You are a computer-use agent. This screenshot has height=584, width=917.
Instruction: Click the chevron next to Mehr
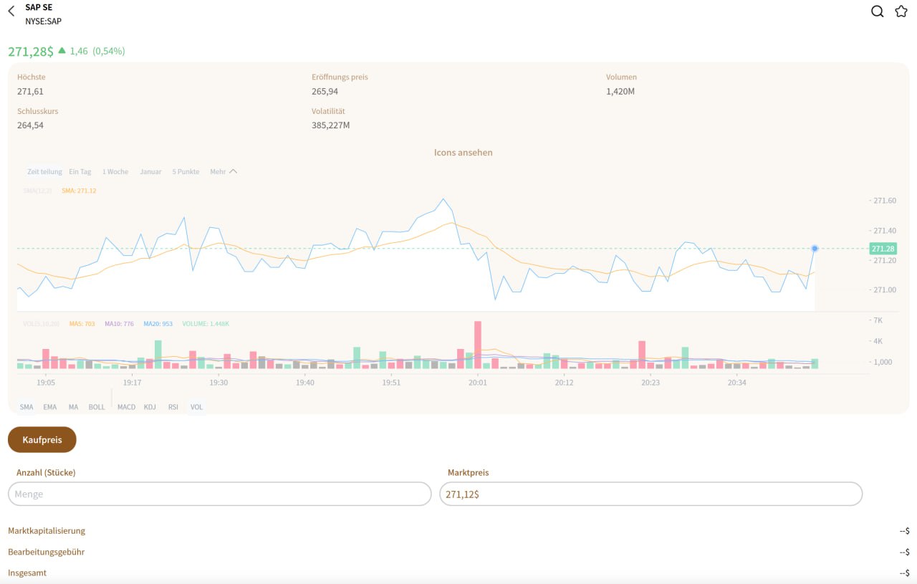click(x=234, y=172)
